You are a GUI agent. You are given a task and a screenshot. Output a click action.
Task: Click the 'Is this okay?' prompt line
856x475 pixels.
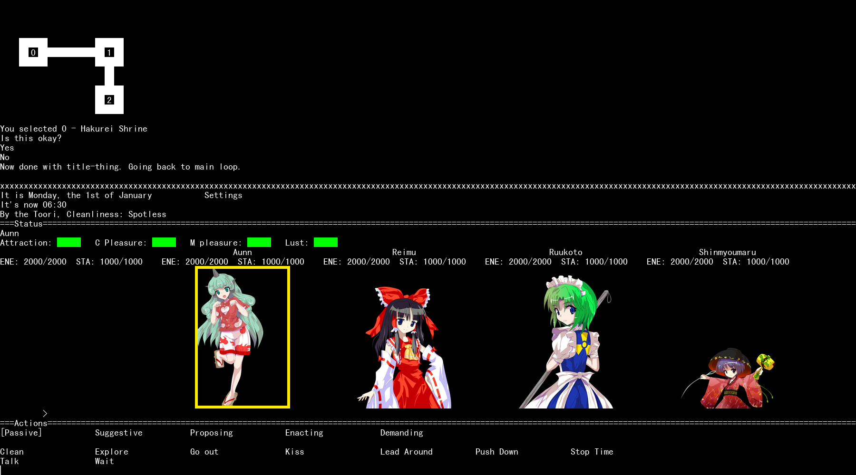[x=31, y=138]
